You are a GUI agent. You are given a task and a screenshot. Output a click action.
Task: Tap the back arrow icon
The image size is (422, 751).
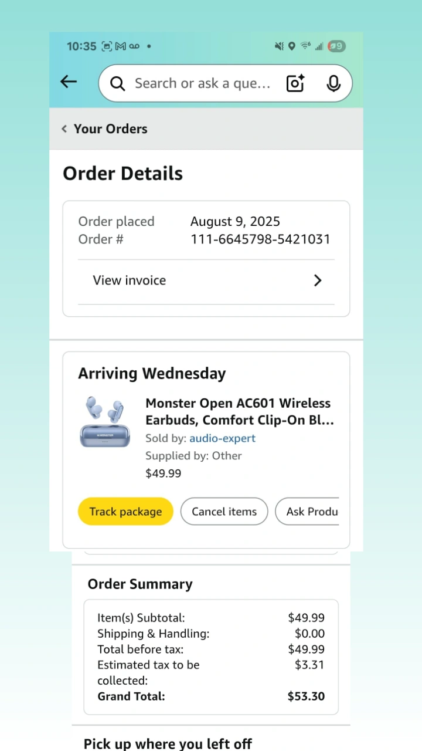click(x=69, y=82)
